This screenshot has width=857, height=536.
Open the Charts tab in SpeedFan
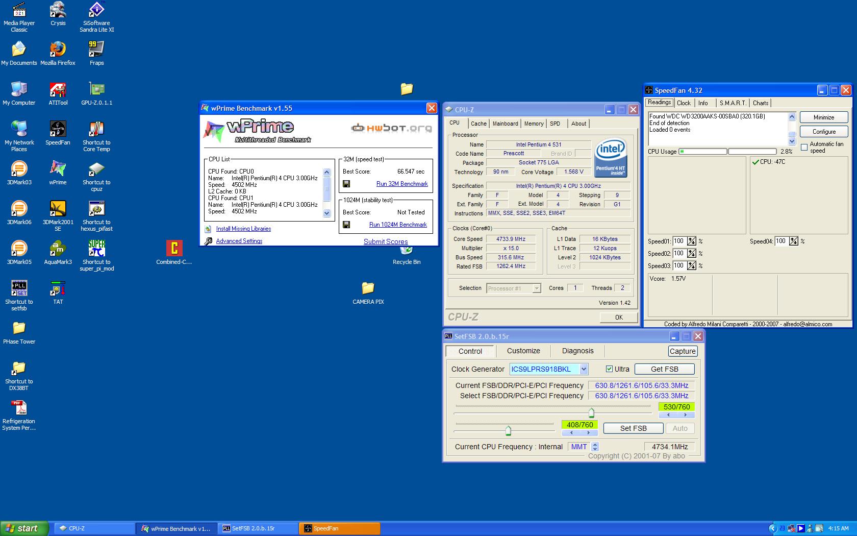[761, 103]
